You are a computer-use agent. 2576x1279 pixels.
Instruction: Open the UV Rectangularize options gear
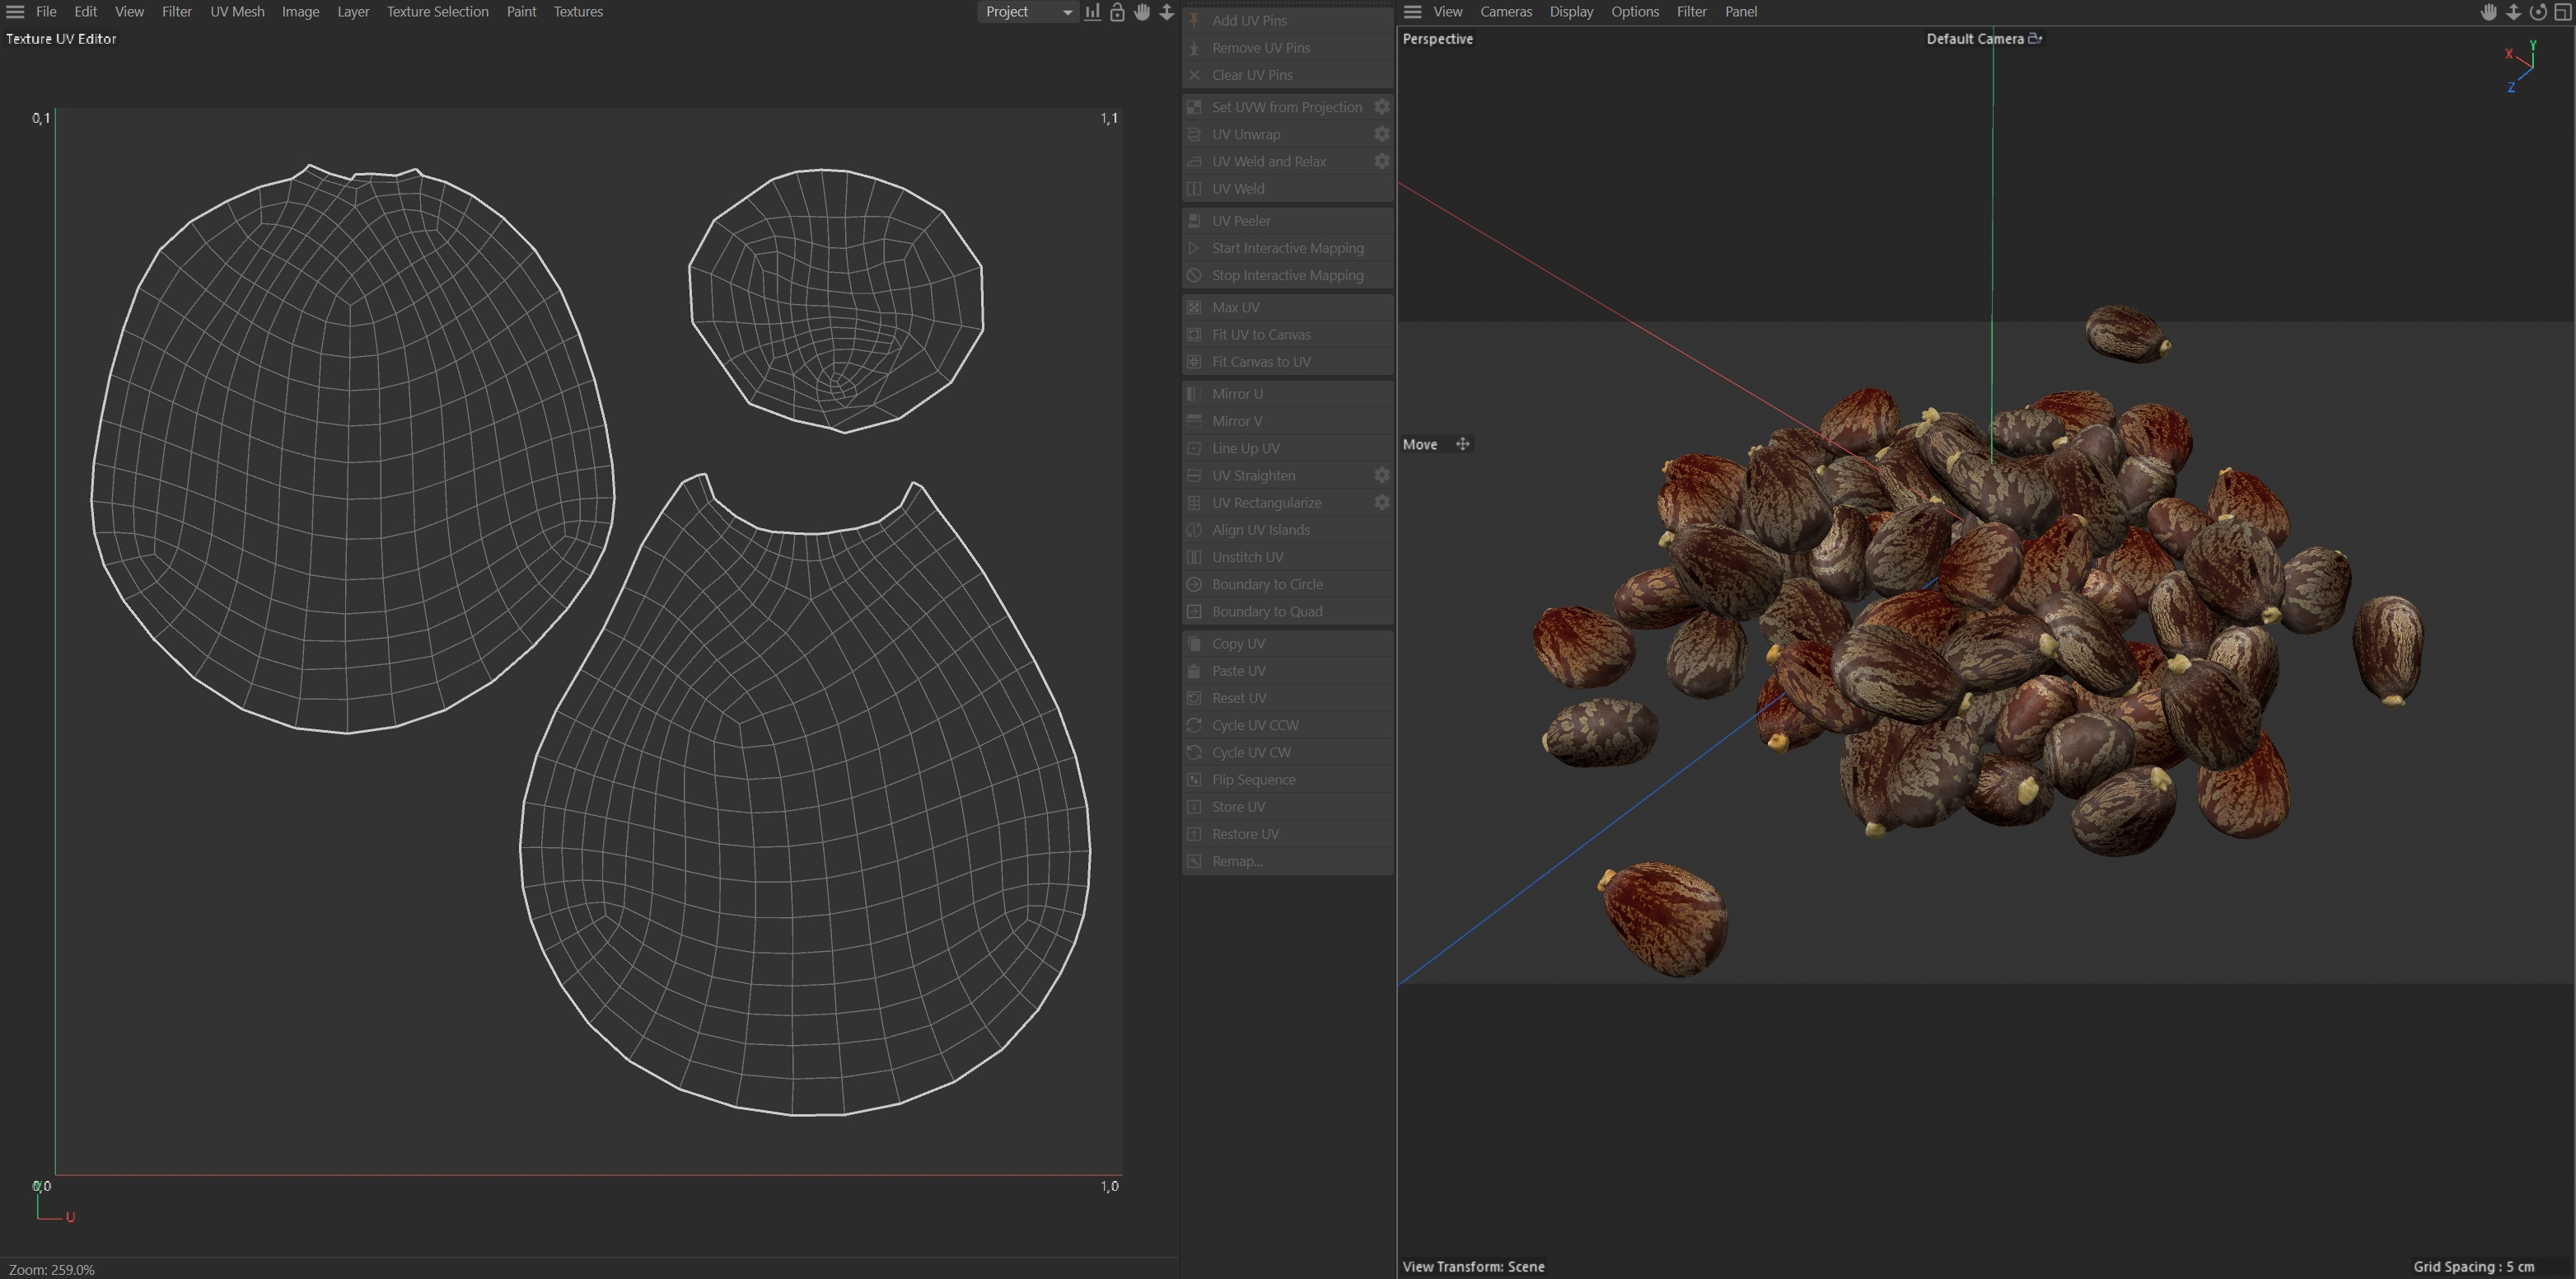click(1381, 503)
